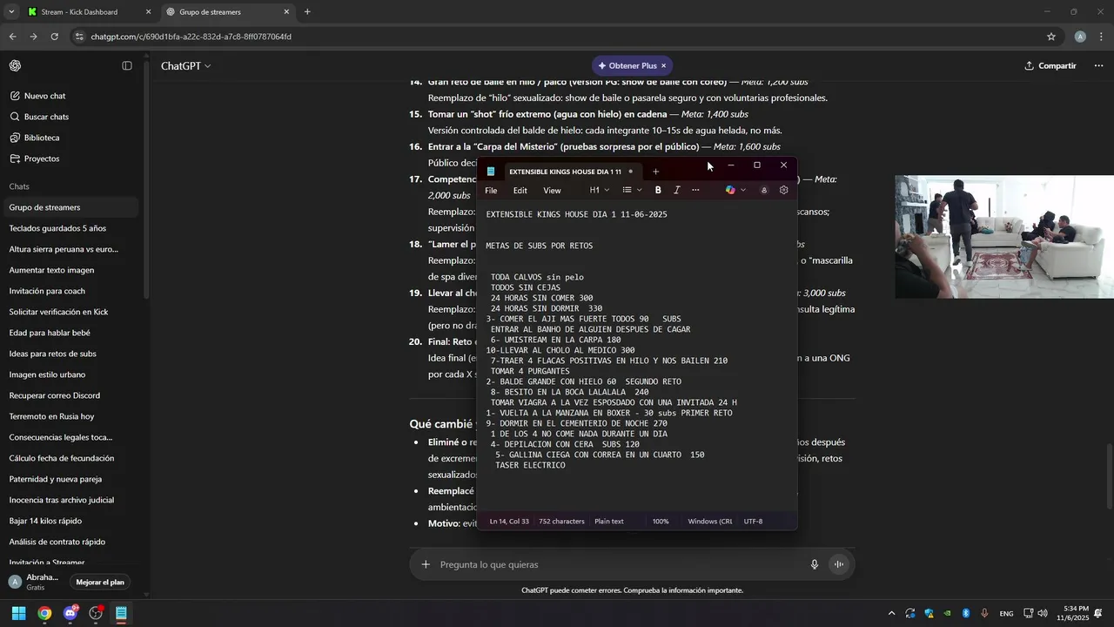
Task: Open the 100% zoom level in Notepad
Action: tap(661, 521)
